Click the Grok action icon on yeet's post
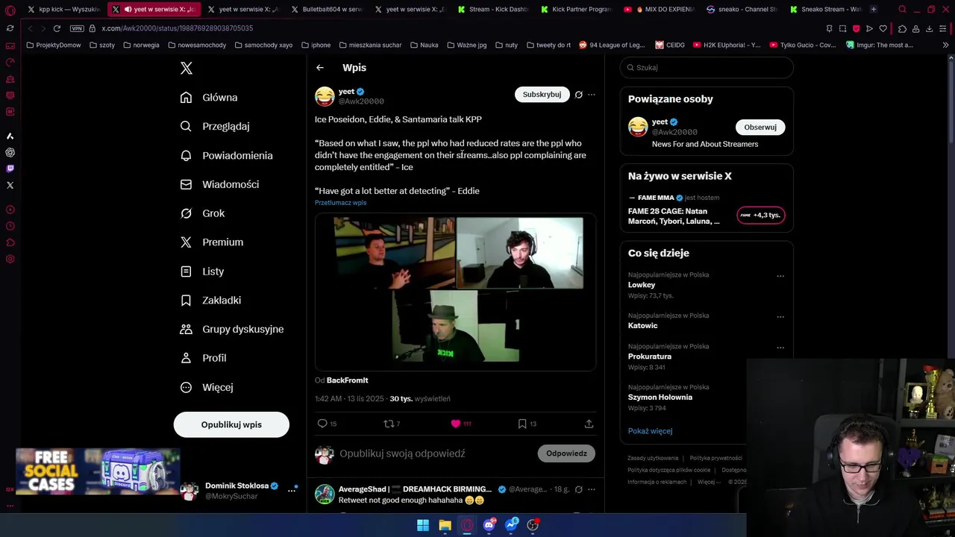 578,95
